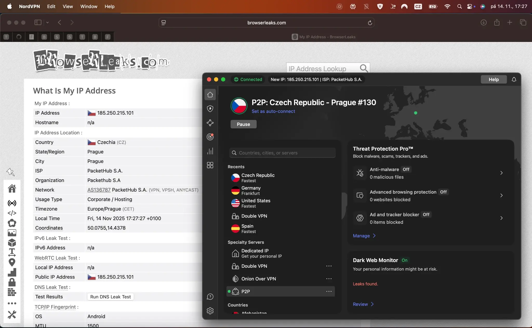This screenshot has width=532, height=328.
Task: Open the Window menu
Action: click(88, 6)
